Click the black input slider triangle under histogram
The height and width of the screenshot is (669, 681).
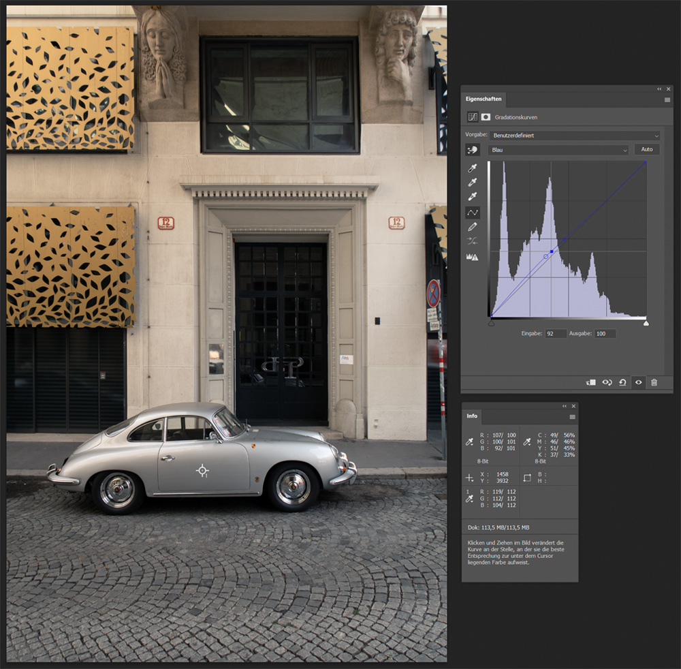[491, 323]
